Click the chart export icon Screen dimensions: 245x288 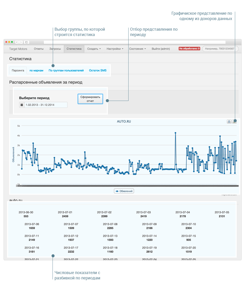pos(234,122)
